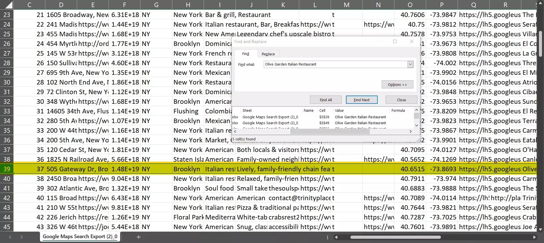Expand the Options >> section
The height and width of the screenshot is (243, 544).
click(397, 84)
